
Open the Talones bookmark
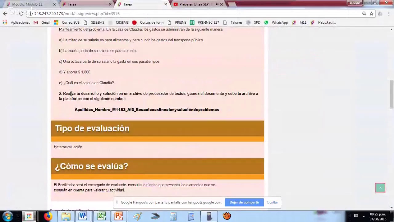point(233,23)
